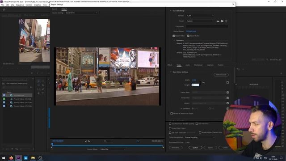The image size is (286, 161).
Task: Link width and height chain icon
Action: coord(203,82)
